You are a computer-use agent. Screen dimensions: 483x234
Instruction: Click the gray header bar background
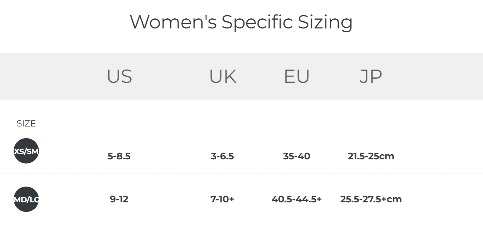241,76
